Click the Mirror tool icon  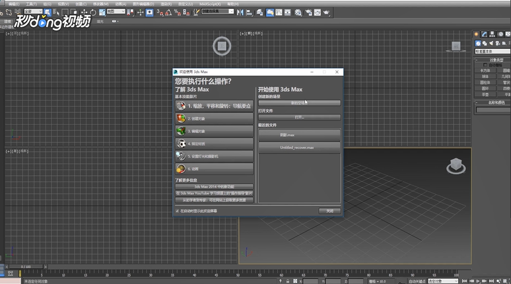coord(240,13)
